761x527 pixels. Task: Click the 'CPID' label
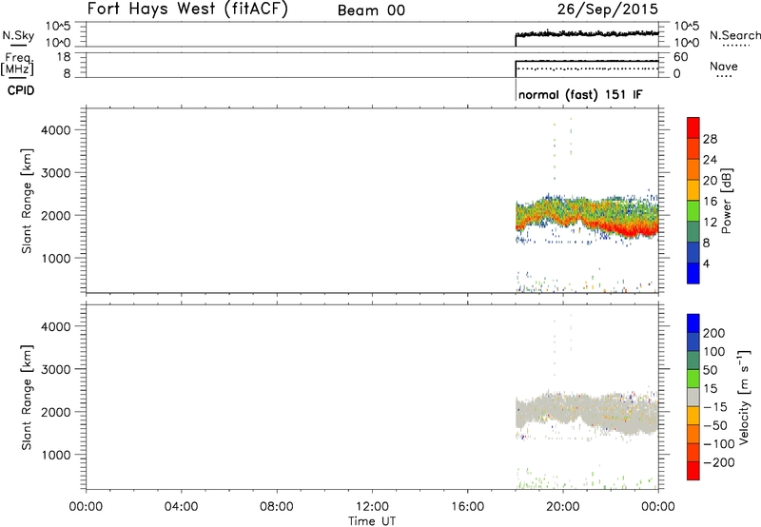[21, 90]
